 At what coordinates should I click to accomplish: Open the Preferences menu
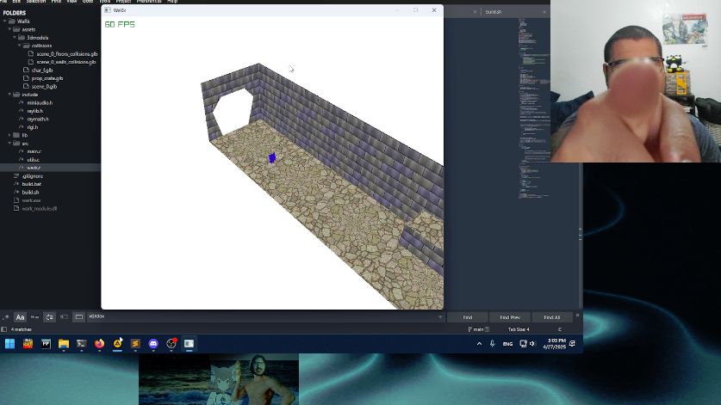point(149,2)
